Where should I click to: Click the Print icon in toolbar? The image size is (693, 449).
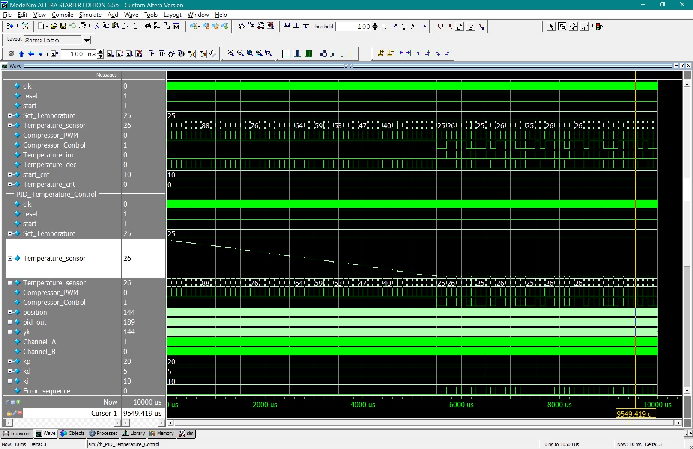point(82,26)
